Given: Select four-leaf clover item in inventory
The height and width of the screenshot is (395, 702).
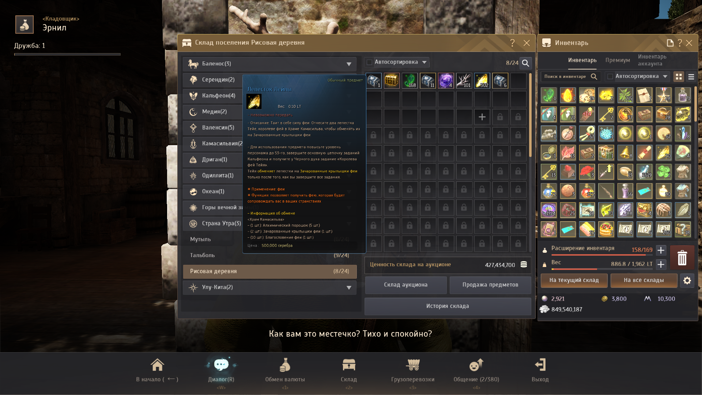Looking at the screenshot, I should coord(663,172).
